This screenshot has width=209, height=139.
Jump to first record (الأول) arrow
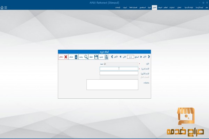point(149,57)
